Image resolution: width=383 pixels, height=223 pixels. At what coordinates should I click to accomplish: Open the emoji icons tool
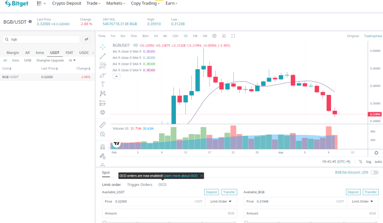(103, 112)
